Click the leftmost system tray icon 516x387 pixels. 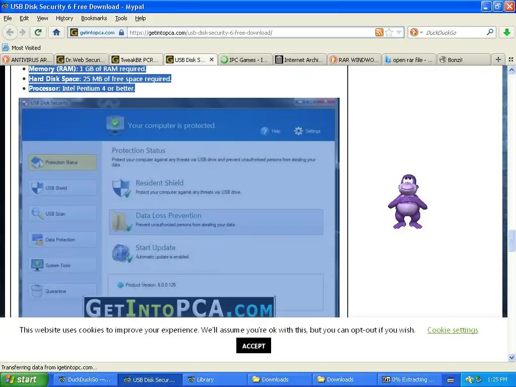[470, 379]
